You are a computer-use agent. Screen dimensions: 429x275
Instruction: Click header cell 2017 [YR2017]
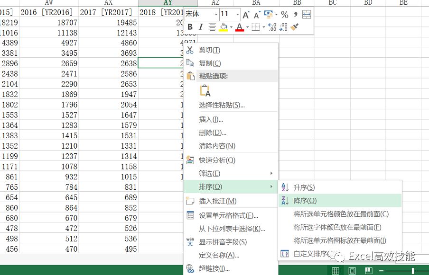click(x=108, y=12)
